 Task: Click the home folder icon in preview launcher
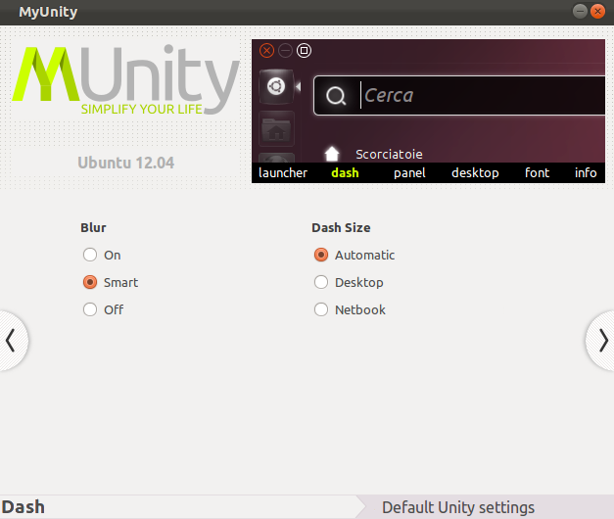coord(276,129)
